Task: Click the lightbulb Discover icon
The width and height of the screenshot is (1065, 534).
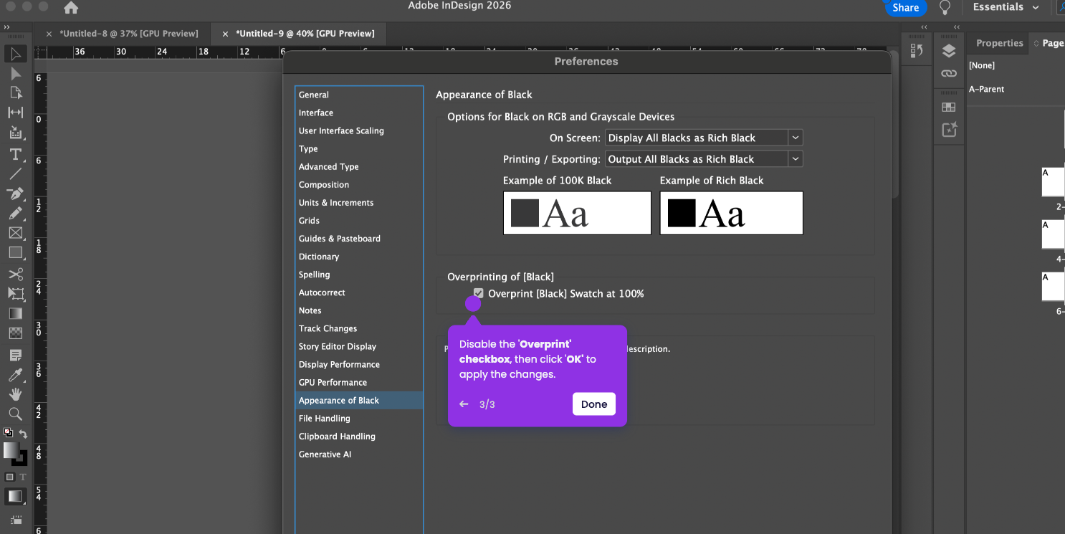Action: tap(945, 8)
